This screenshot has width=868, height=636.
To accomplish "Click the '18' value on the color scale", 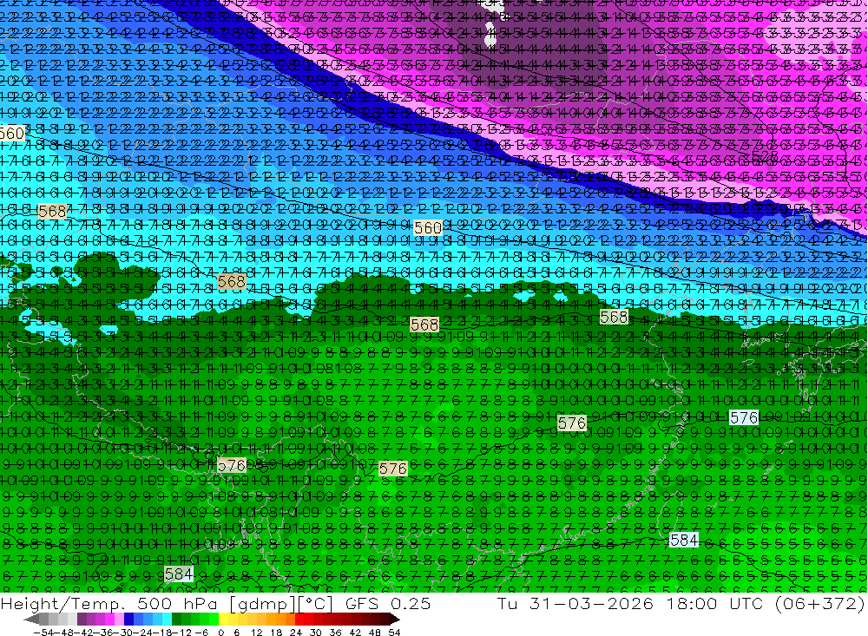I will [276, 633].
